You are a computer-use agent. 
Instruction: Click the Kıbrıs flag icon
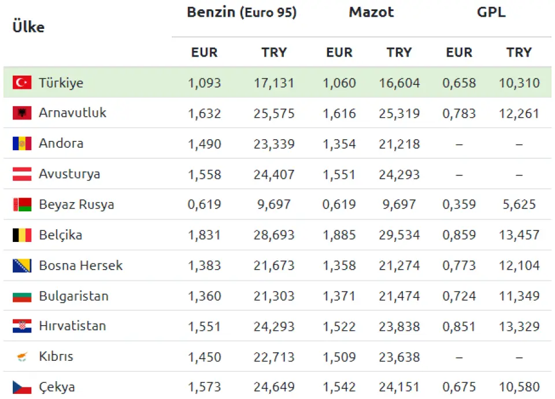22,357
